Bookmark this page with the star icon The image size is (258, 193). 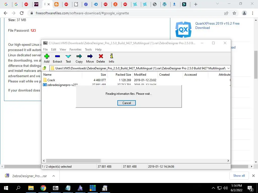pyautogui.click(x=234, y=13)
